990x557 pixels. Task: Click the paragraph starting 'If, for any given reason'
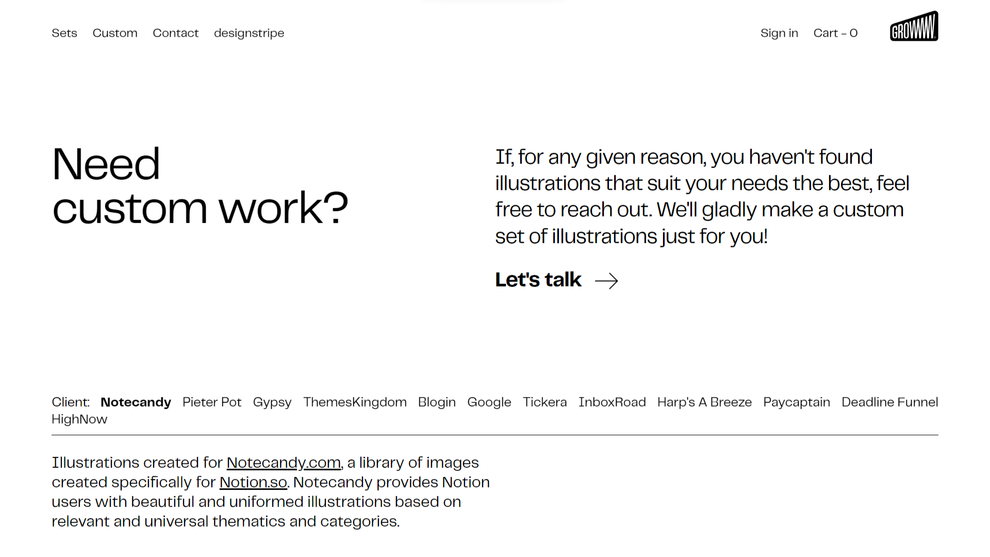click(x=702, y=196)
